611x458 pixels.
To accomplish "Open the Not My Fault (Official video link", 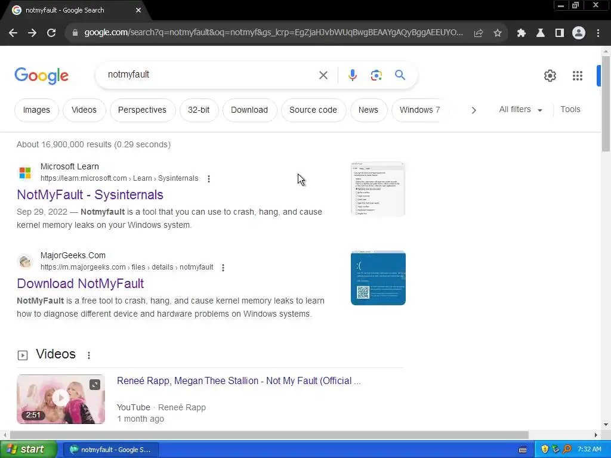I will [x=239, y=381].
